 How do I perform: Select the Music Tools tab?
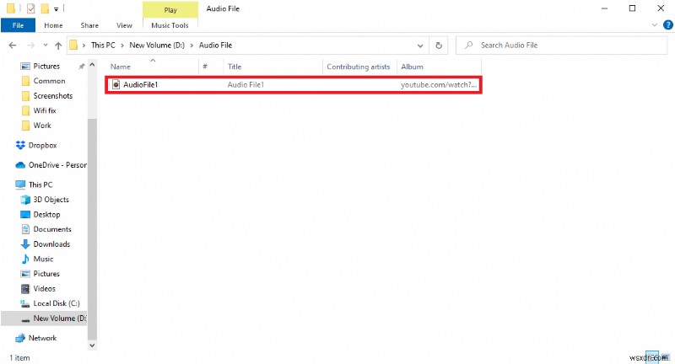point(170,25)
